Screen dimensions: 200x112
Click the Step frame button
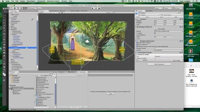[x=99, y=8]
